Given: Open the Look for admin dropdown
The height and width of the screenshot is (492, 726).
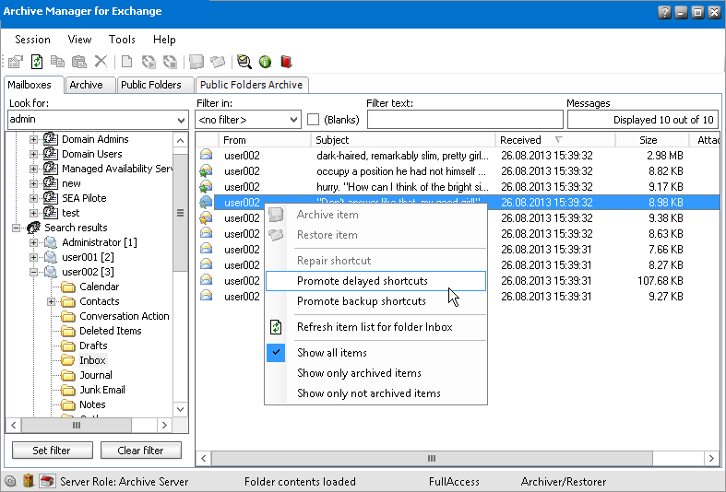Looking at the screenshot, I should click(x=181, y=120).
